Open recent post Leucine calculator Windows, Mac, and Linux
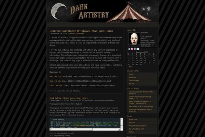The width and height of the screenshot is (205, 137). point(141,93)
